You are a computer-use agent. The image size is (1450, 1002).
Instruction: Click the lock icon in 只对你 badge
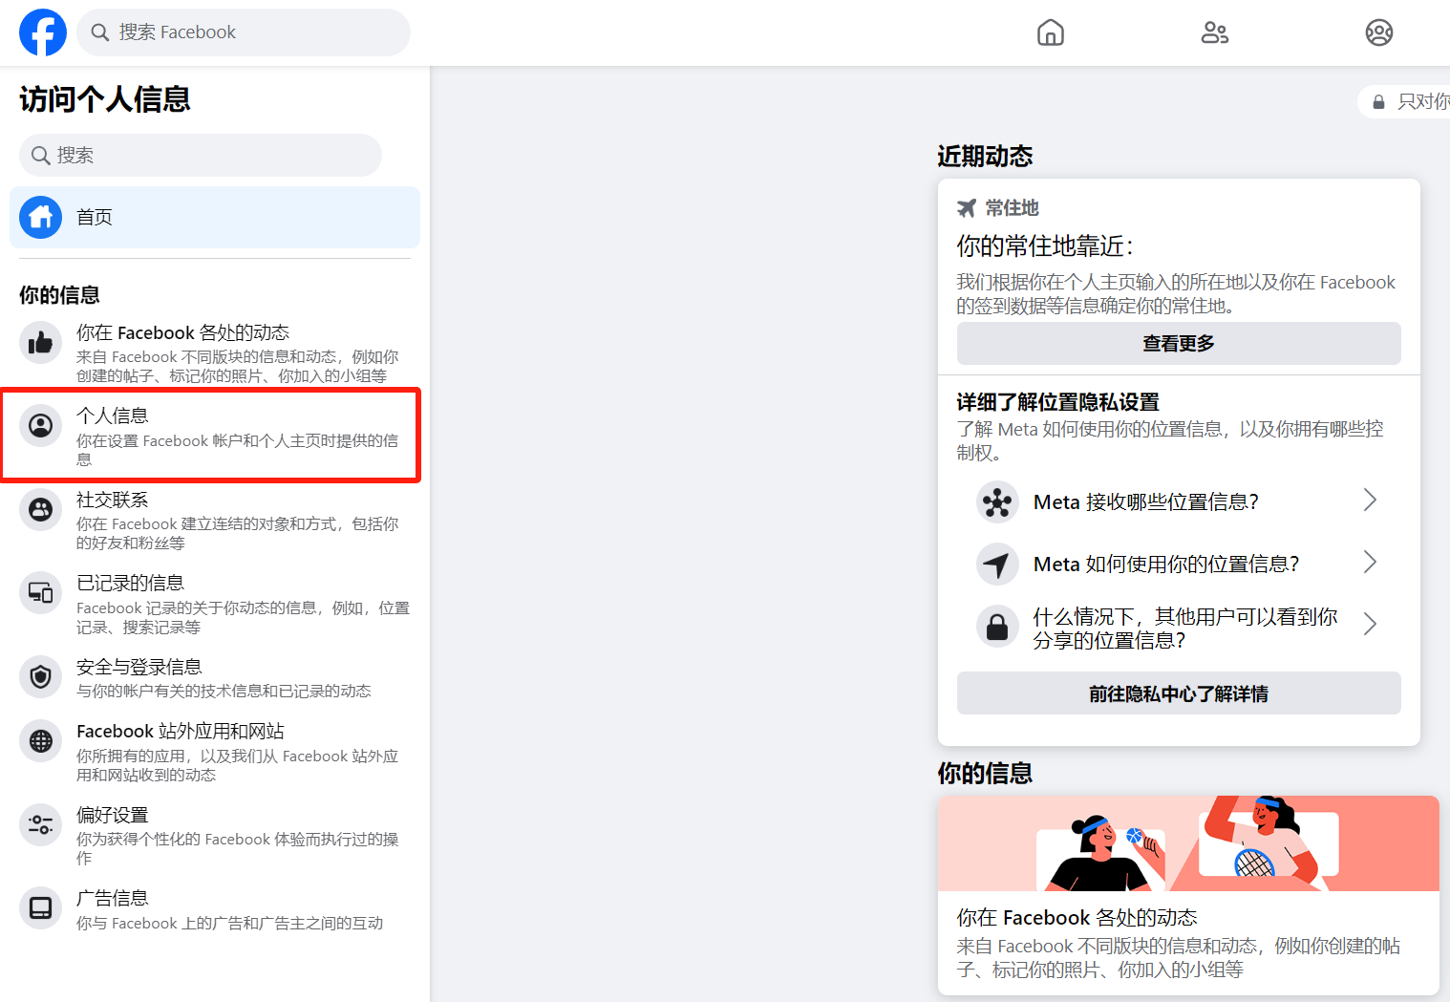coord(1378,102)
